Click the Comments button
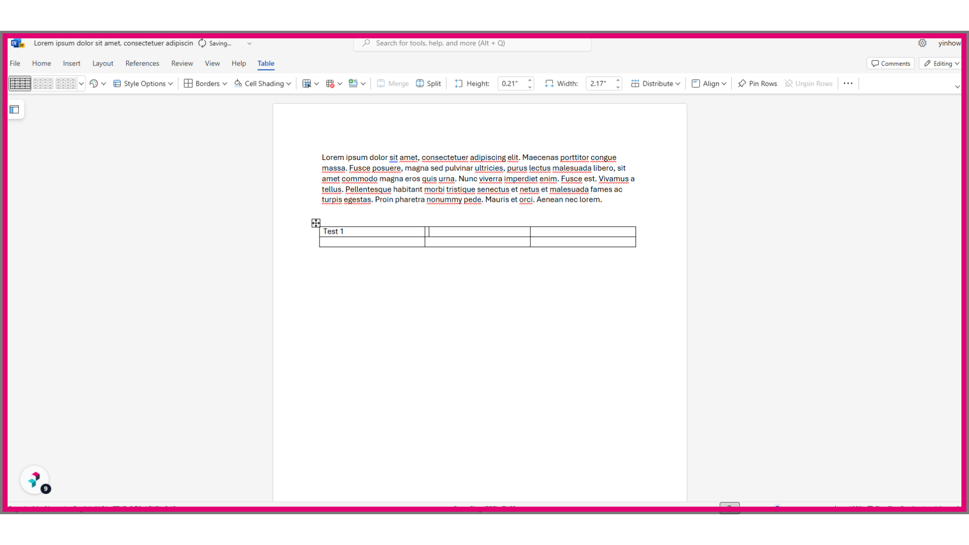This screenshot has height=545, width=969. (891, 64)
